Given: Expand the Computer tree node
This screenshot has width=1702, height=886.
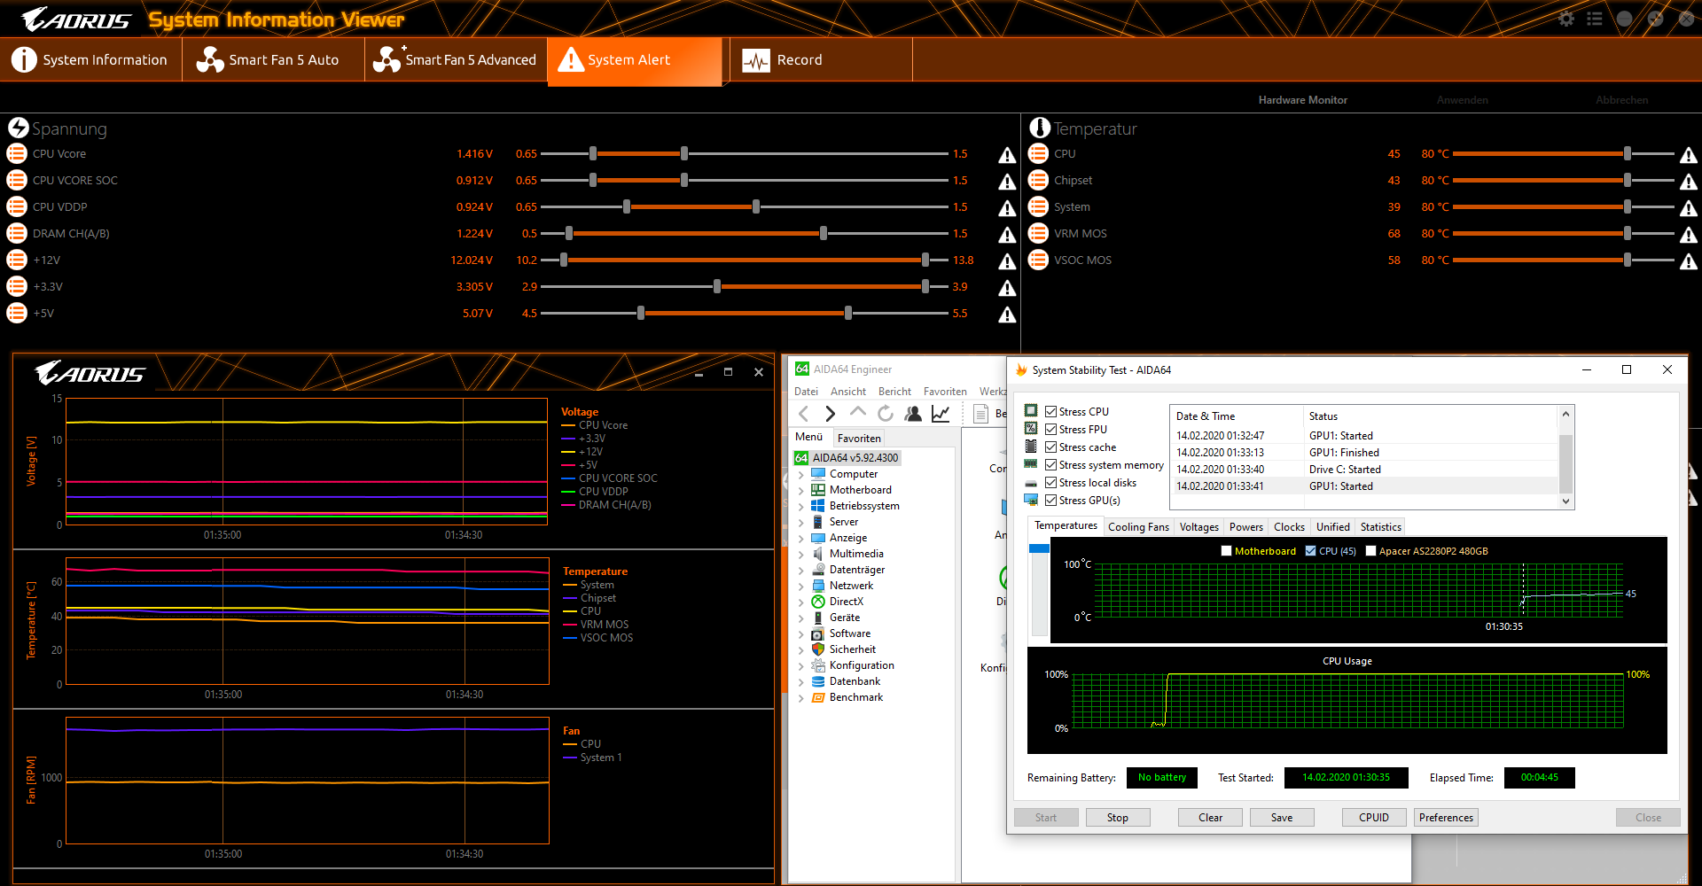Looking at the screenshot, I should 801,474.
